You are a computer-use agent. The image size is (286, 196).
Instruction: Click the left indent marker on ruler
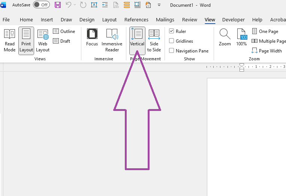point(242,70)
